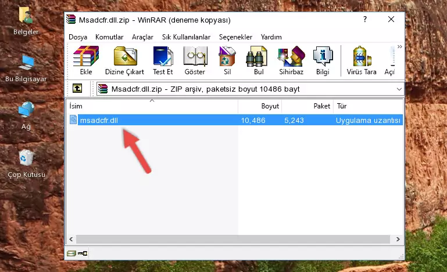Click the help question mark button
Image resolution: width=447 pixels, height=272 pixels.
[x=365, y=19]
